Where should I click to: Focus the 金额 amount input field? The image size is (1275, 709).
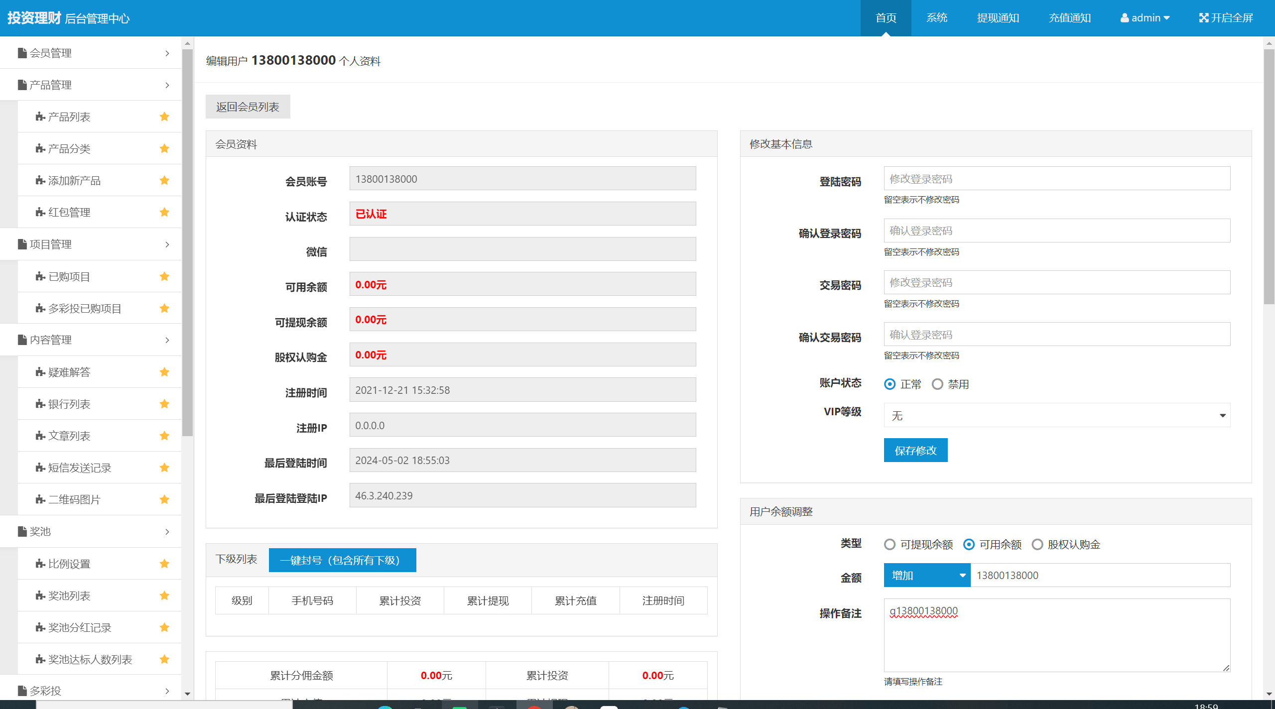(x=1100, y=575)
